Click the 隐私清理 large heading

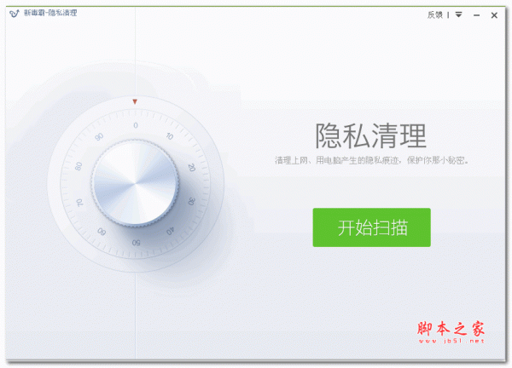[x=370, y=135]
